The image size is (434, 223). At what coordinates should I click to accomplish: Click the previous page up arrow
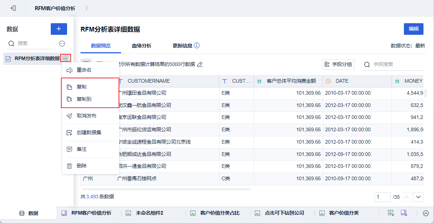click(x=406, y=197)
